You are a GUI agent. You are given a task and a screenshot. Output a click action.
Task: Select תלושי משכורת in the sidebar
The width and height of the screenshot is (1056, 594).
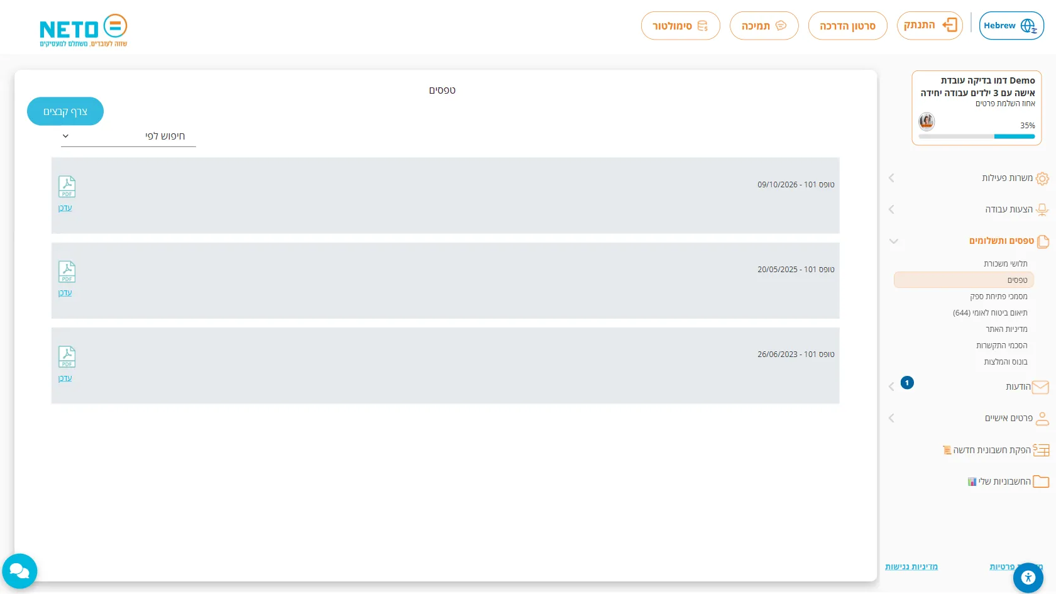pos(1006,264)
